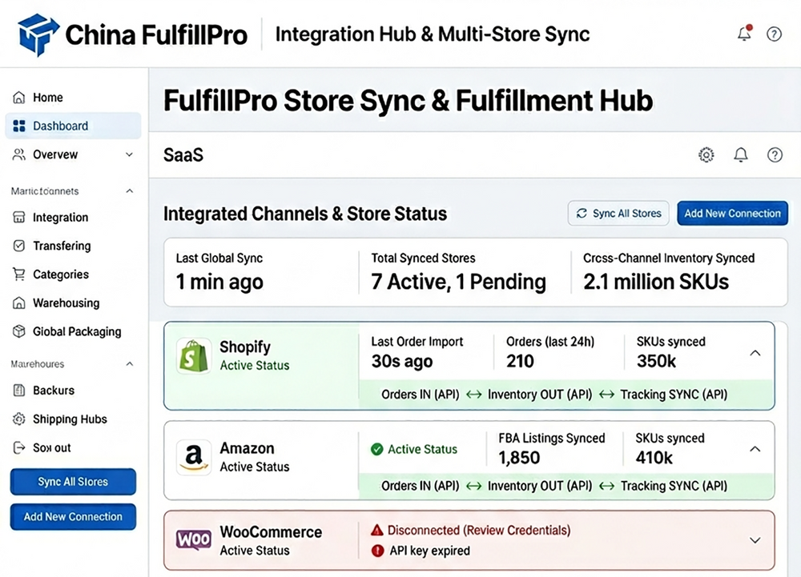Open help question icon in SaaS bar
Image resolution: width=801 pixels, height=577 pixels.
click(775, 154)
